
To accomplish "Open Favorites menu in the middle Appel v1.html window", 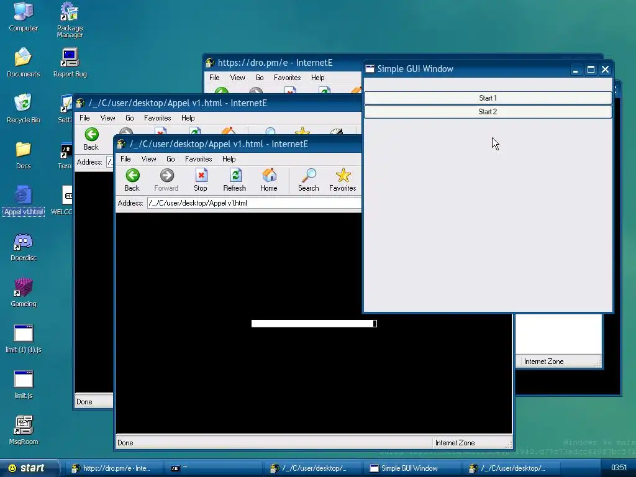I will point(157,118).
